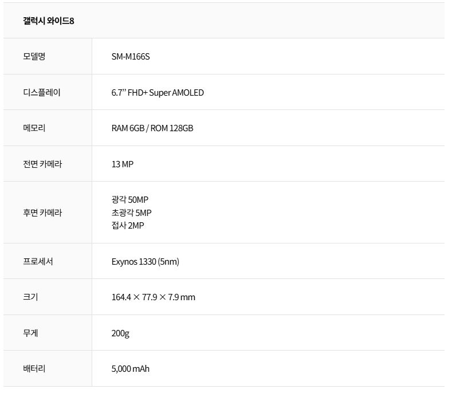Select the 프로세서 row label
The image size is (452, 393).
click(38, 261)
